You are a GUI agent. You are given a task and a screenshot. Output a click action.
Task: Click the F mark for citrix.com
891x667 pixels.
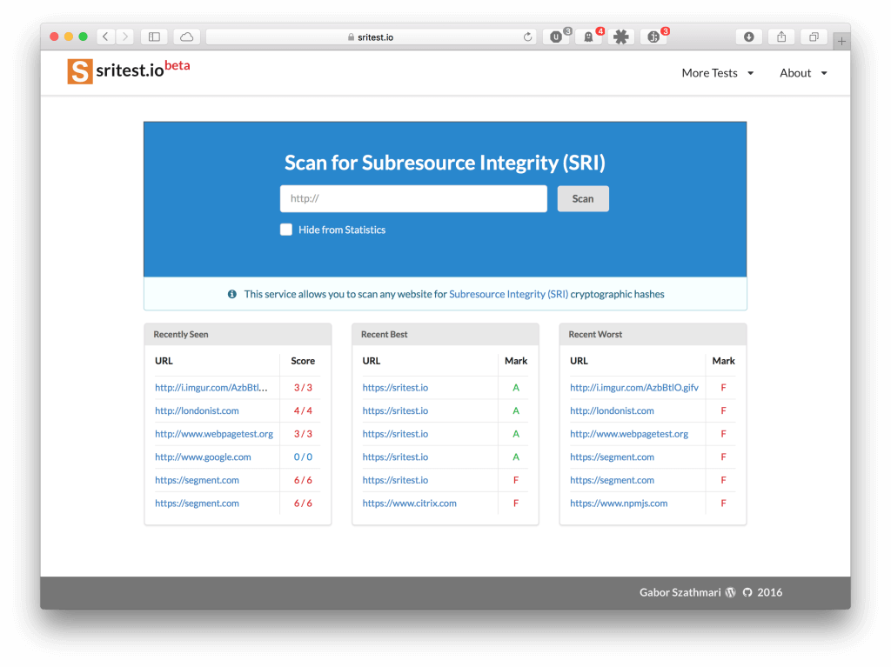[x=515, y=504]
